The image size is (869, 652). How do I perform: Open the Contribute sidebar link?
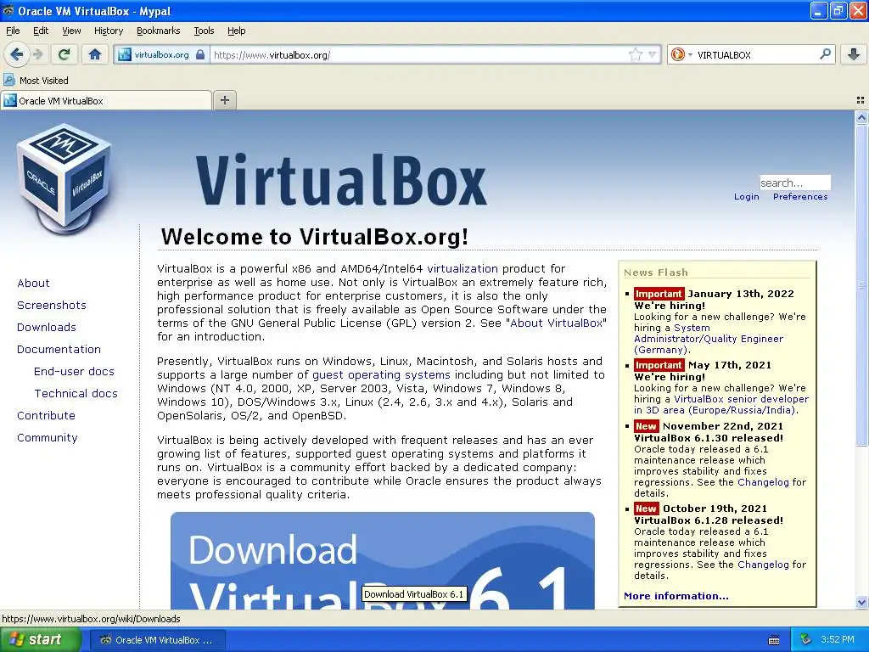[x=46, y=416]
